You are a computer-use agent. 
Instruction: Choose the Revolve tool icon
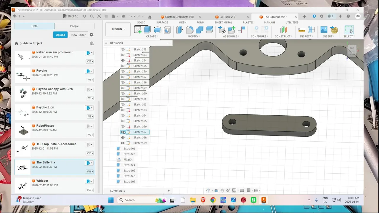click(x=158, y=30)
